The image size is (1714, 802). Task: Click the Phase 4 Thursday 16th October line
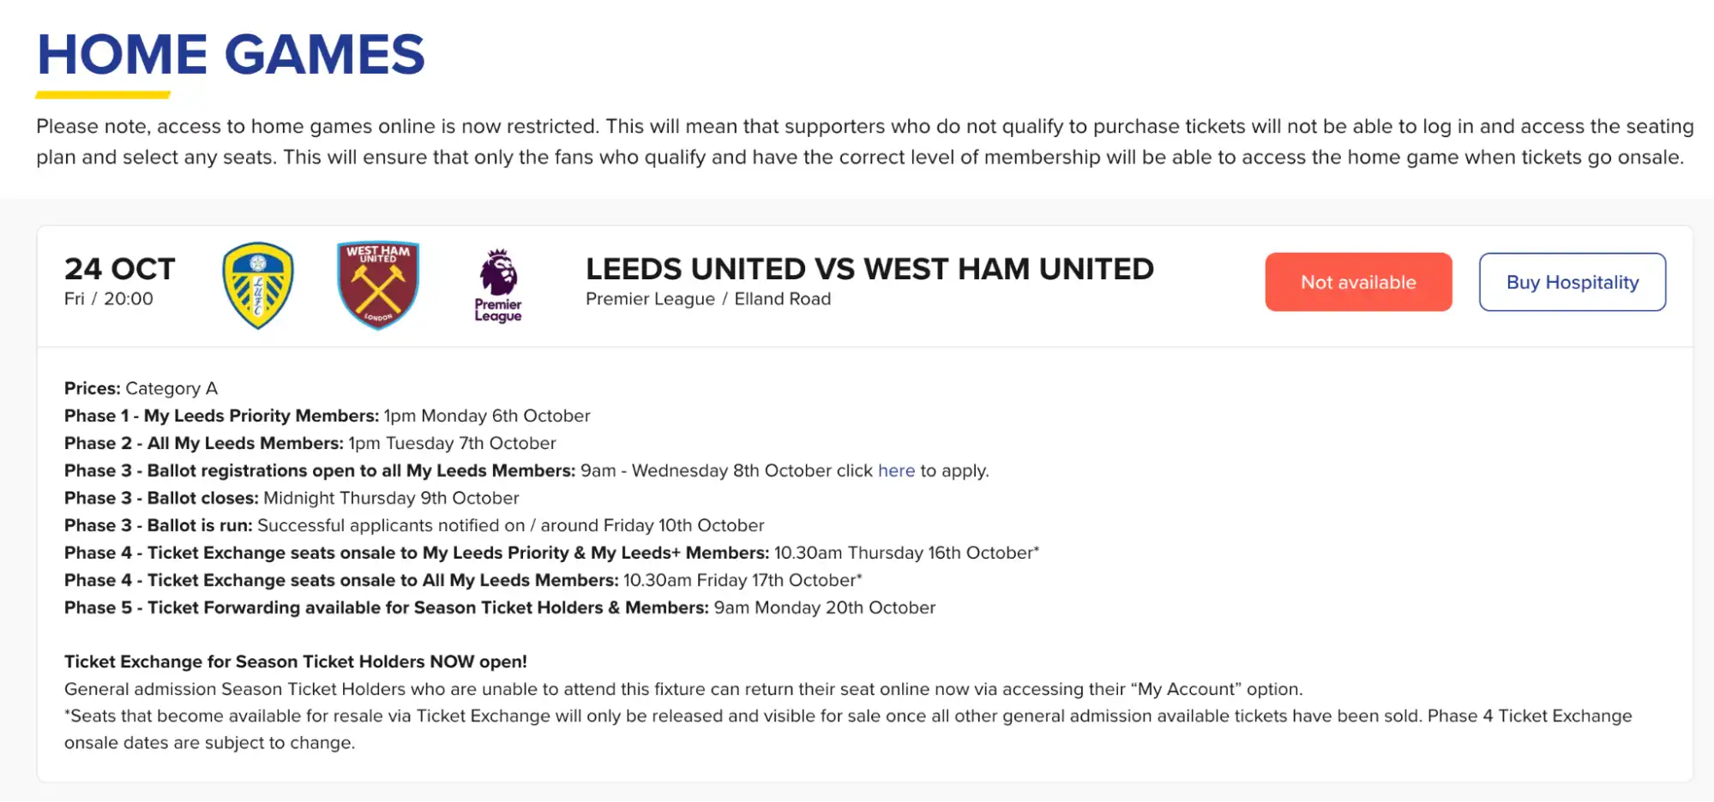tap(551, 553)
